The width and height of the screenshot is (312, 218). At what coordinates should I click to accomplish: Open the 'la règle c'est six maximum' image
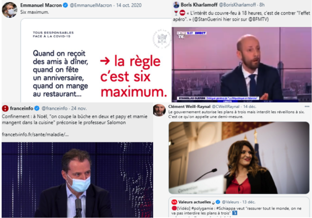[96, 60]
